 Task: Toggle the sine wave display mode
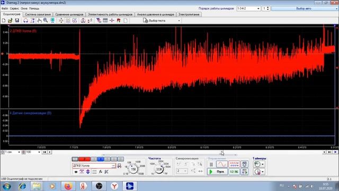point(222,164)
